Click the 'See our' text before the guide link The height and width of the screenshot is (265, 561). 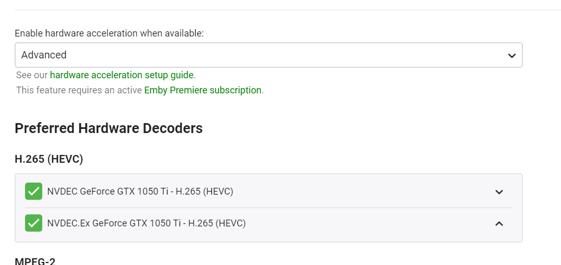[32, 75]
